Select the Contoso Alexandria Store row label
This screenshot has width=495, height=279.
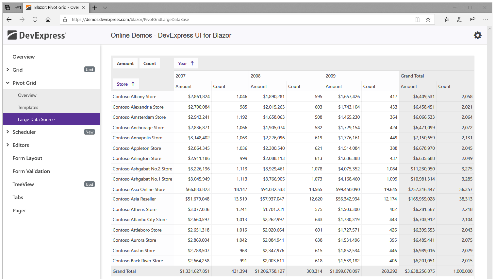click(138, 107)
